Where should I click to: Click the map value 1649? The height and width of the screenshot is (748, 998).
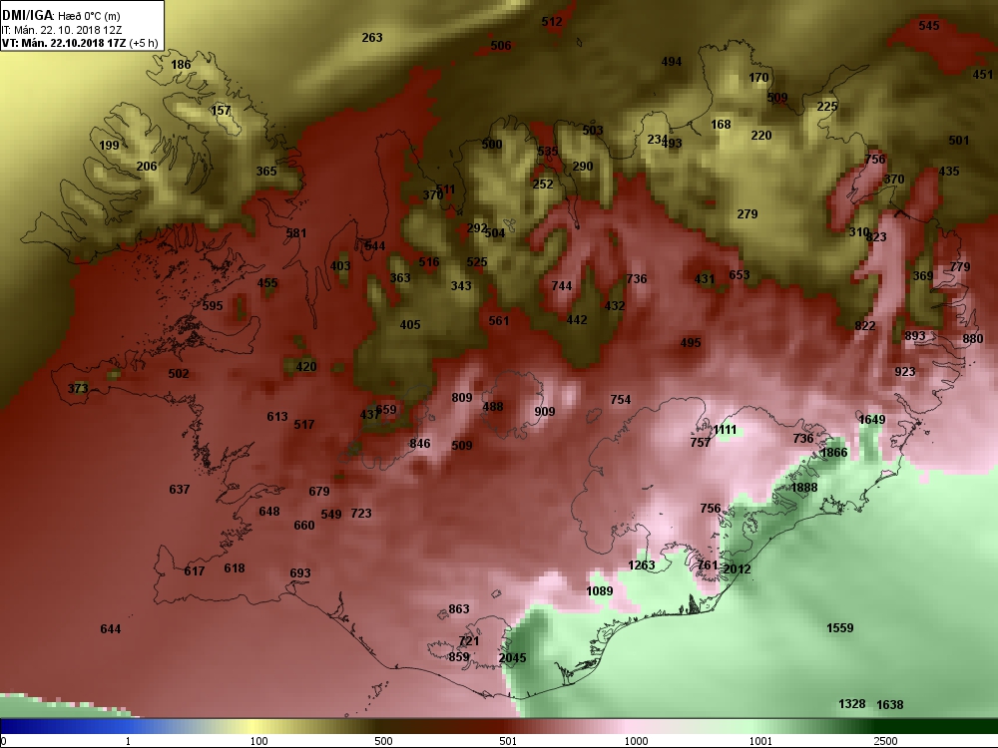(871, 419)
